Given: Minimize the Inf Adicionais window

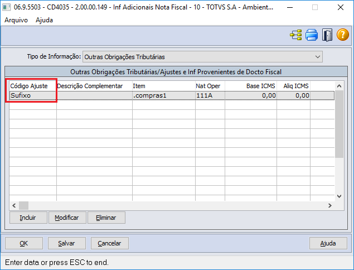Looking at the screenshot, I should 290,7.
